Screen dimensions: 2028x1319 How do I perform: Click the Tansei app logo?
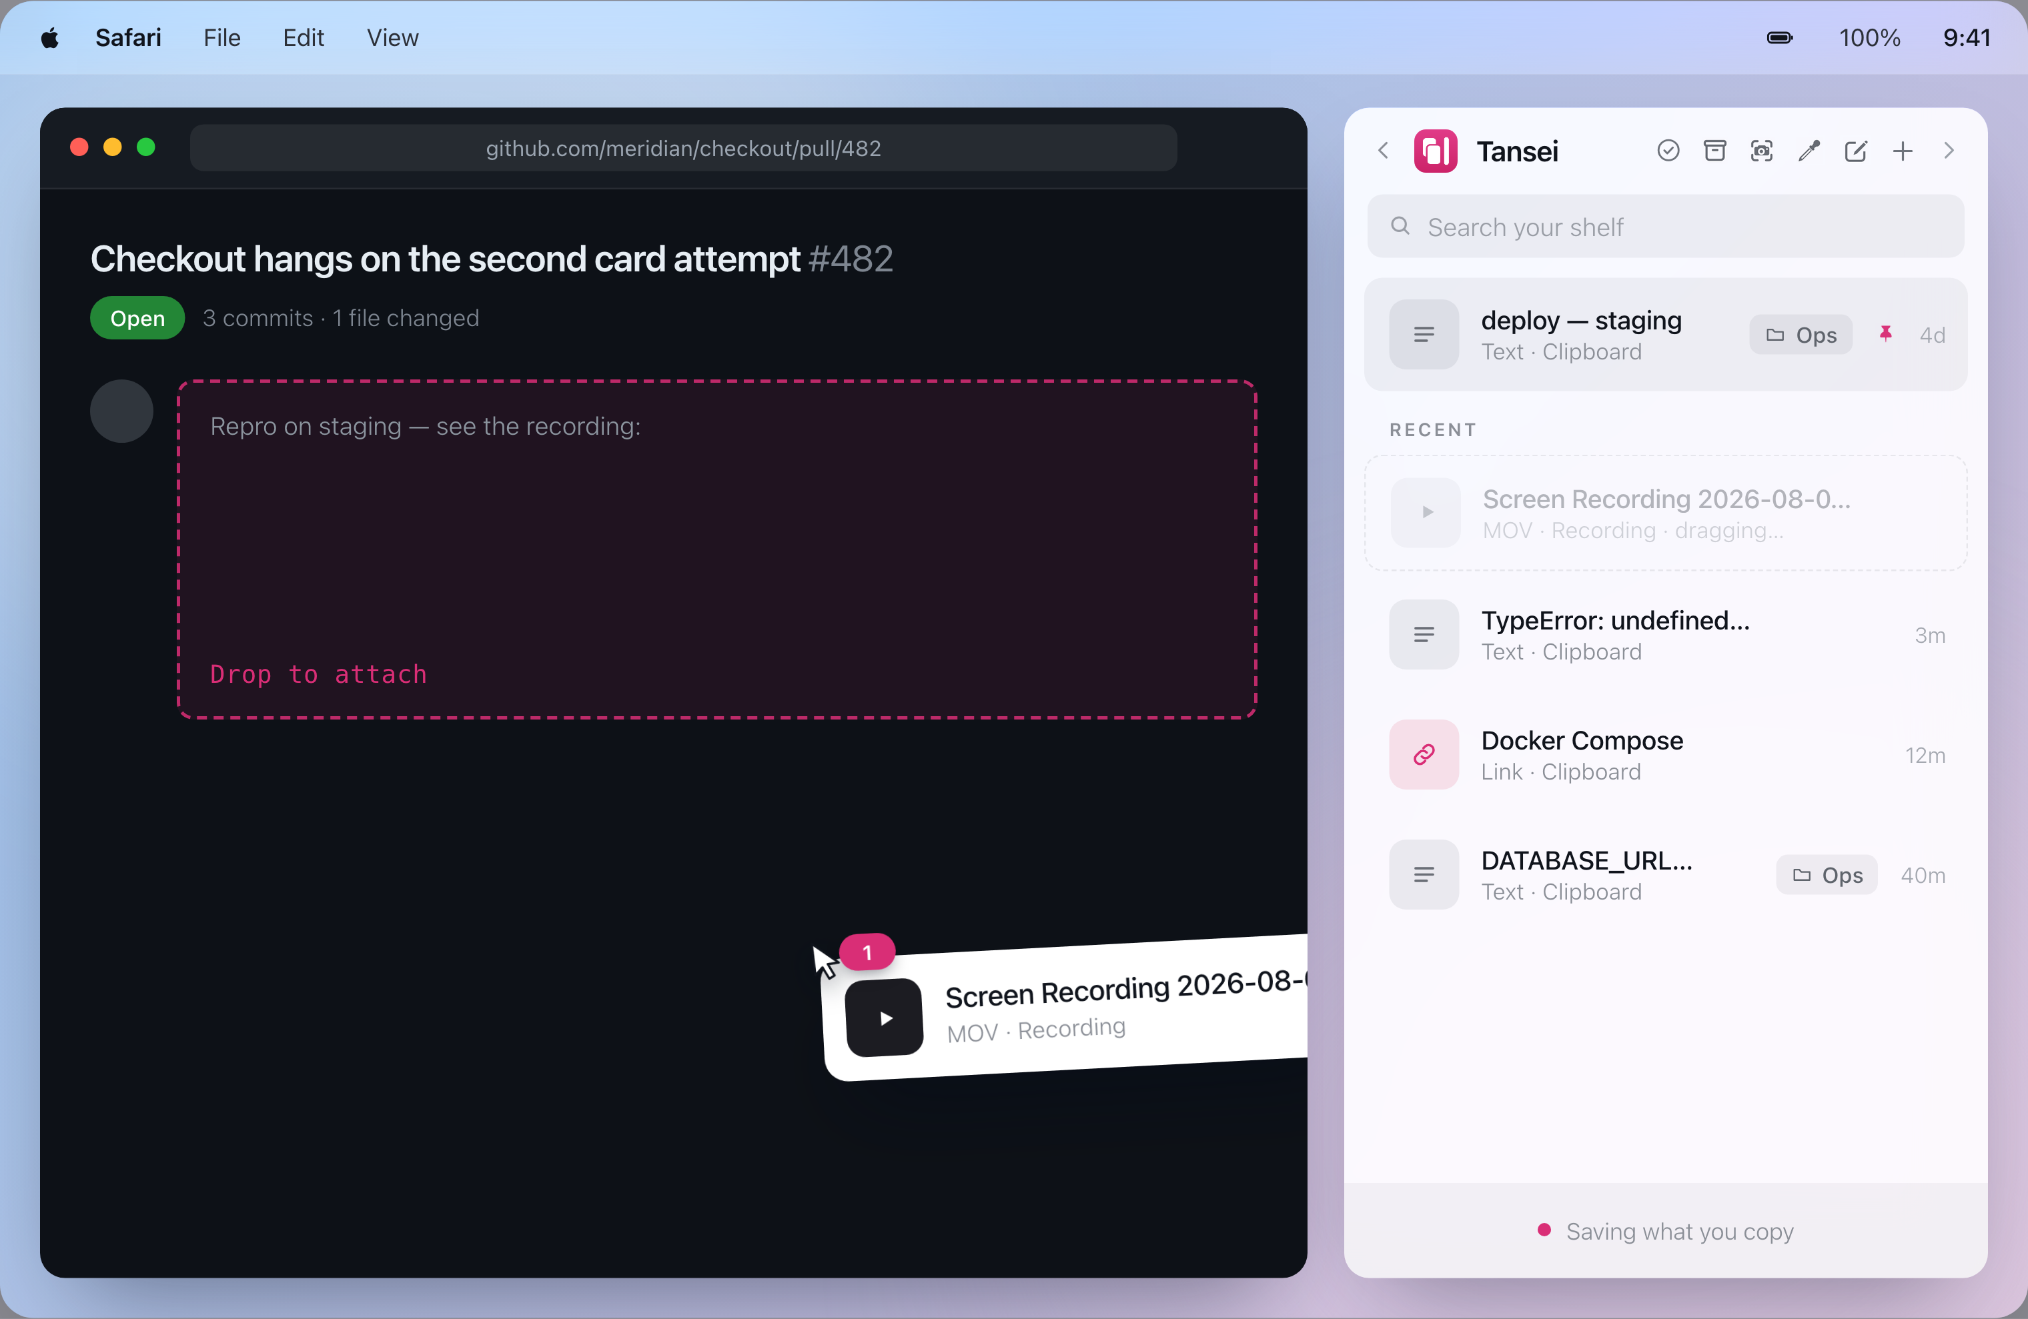pyautogui.click(x=1435, y=151)
